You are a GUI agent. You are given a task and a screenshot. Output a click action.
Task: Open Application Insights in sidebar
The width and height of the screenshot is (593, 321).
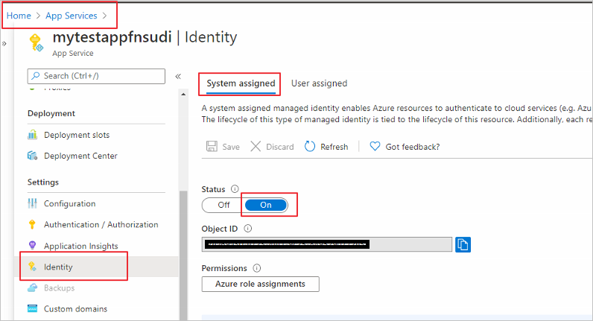80,246
